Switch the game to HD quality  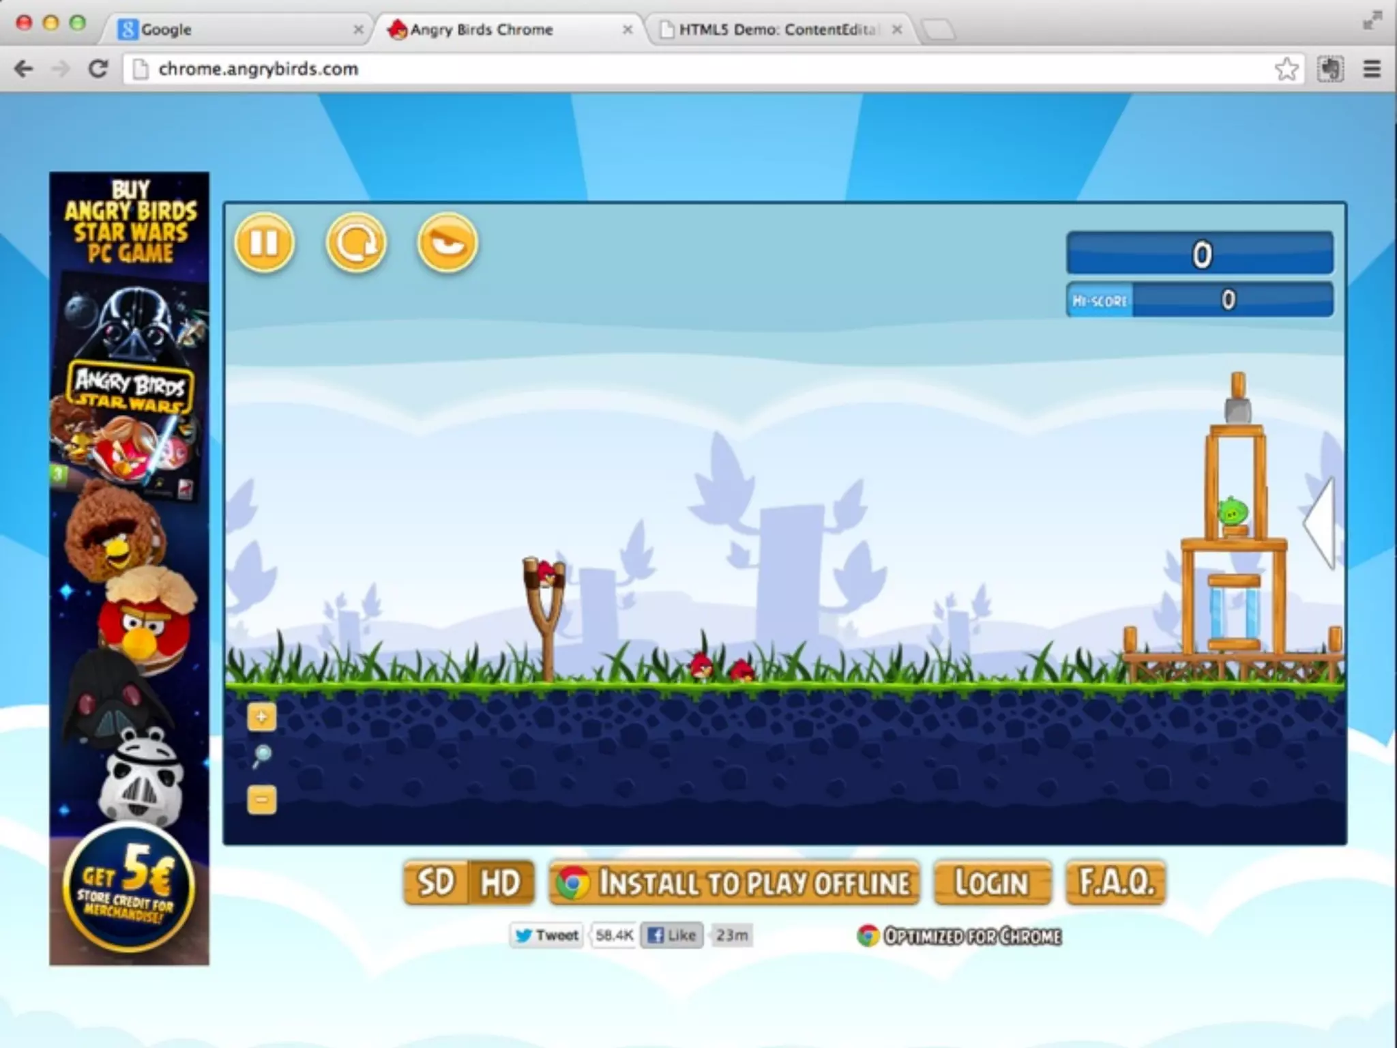coord(500,883)
